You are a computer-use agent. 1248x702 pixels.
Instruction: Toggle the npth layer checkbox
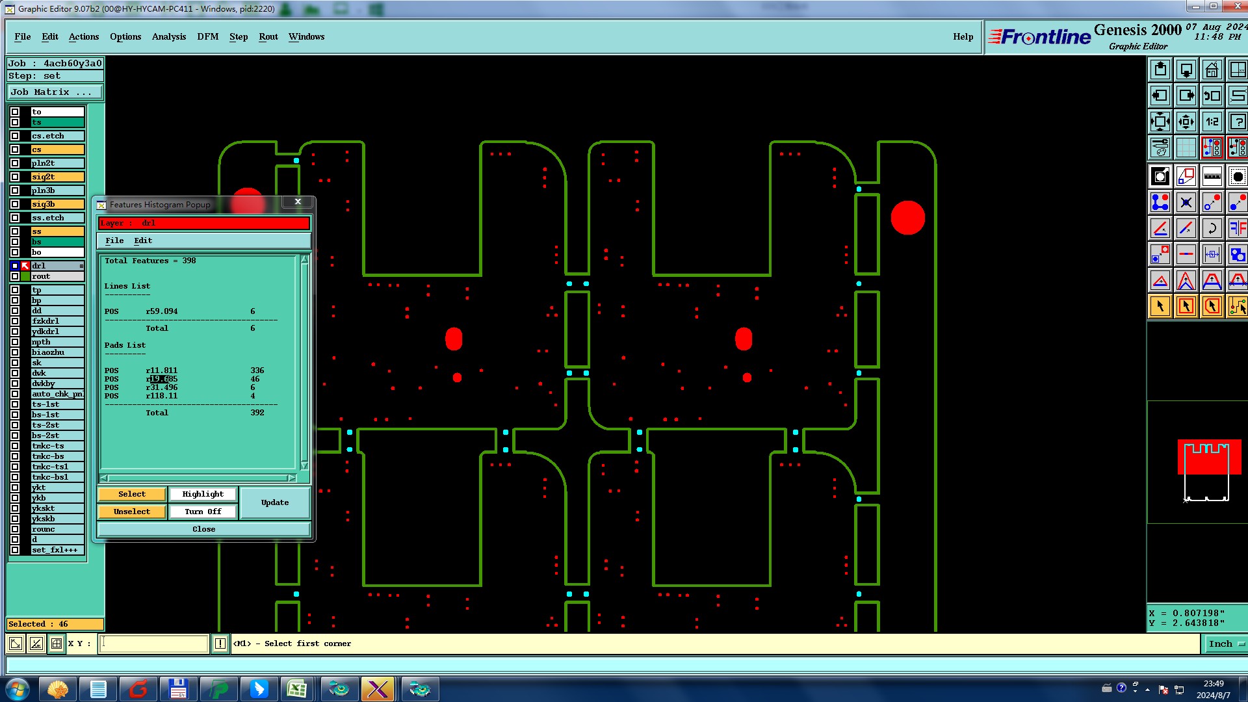[x=15, y=342]
